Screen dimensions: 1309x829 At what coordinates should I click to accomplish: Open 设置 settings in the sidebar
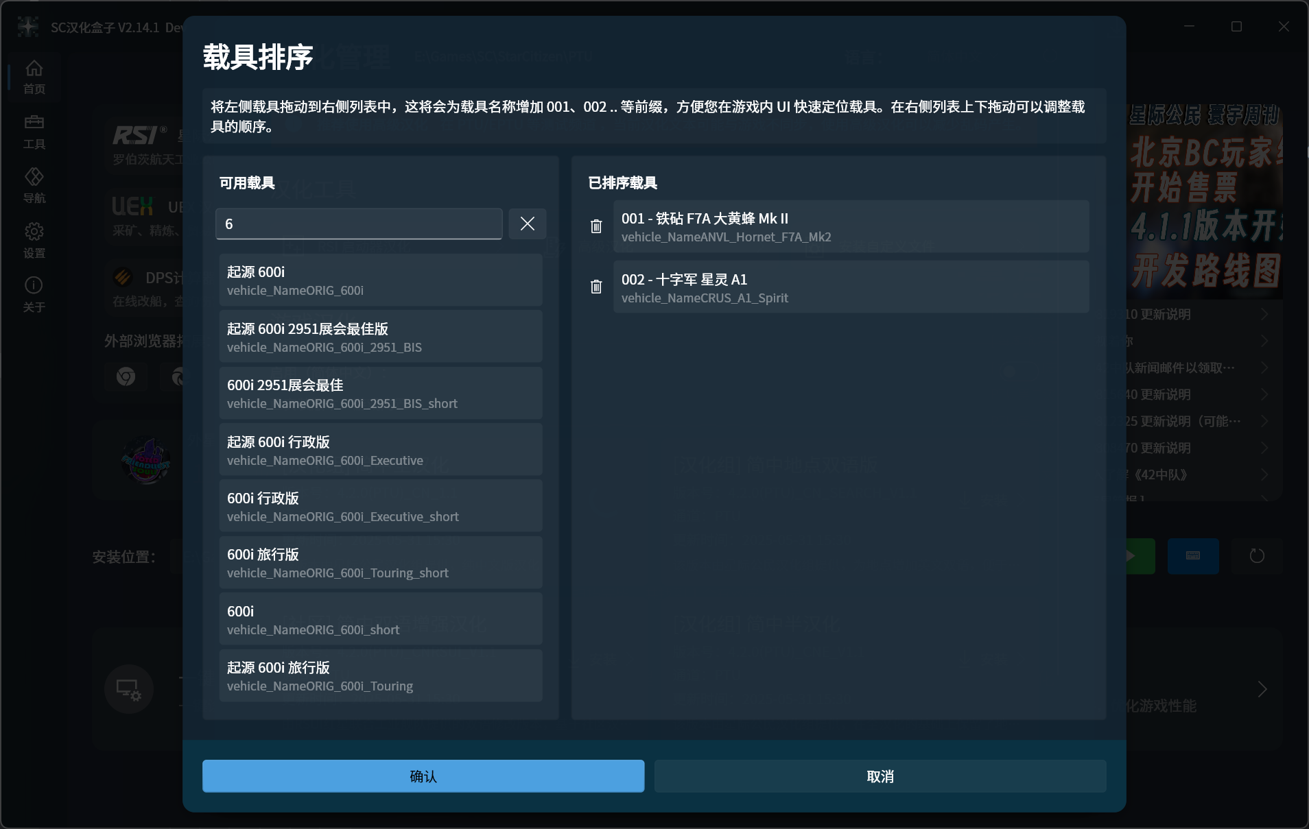point(34,241)
